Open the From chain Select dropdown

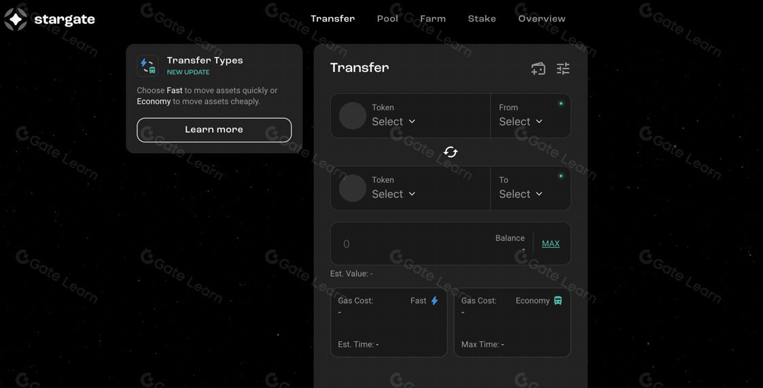520,121
